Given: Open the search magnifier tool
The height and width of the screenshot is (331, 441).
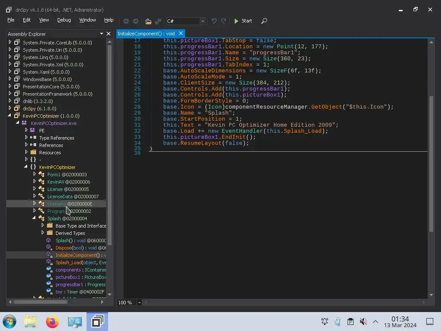Looking at the screenshot, I should pos(264,21).
